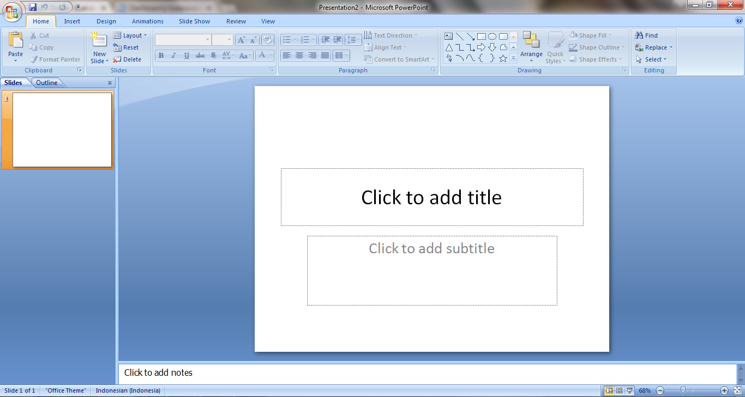Click the Undo arrow icon
This screenshot has width=745, height=397.
[45, 7]
